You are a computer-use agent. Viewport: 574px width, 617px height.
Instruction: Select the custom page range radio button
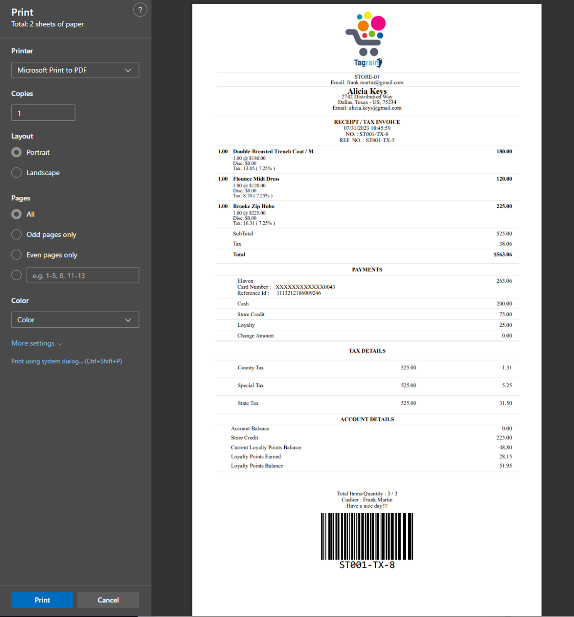[x=17, y=275]
